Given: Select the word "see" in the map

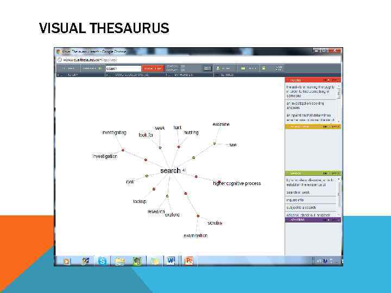Looking at the screenshot, I should click(x=232, y=145).
